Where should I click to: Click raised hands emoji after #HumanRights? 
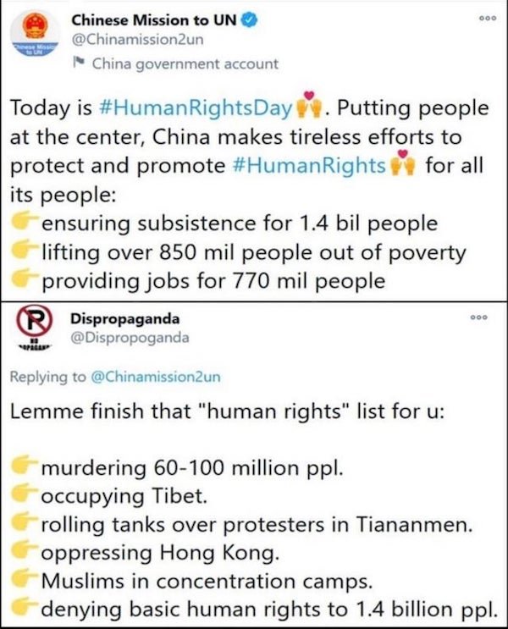point(402,163)
